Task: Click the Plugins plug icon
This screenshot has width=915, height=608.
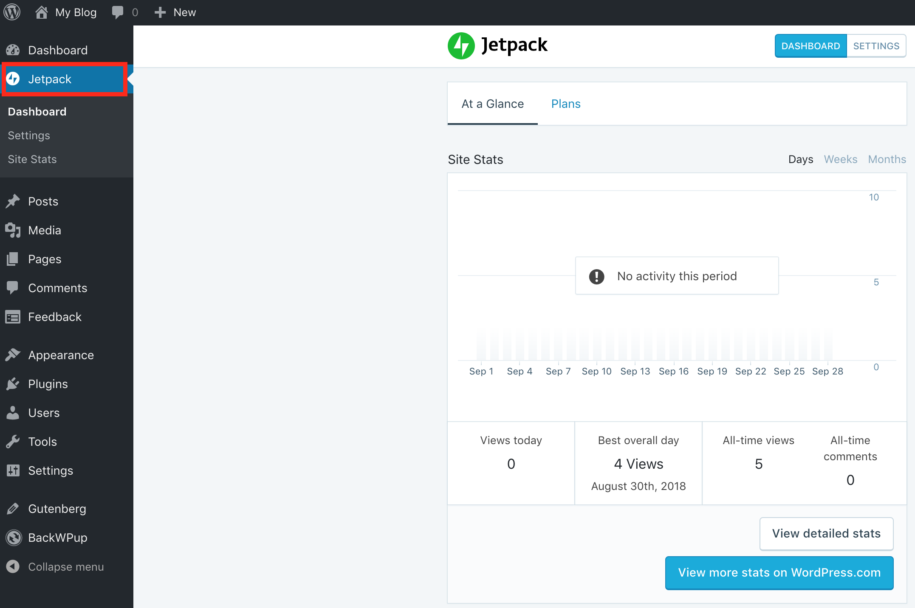Action: [x=13, y=384]
